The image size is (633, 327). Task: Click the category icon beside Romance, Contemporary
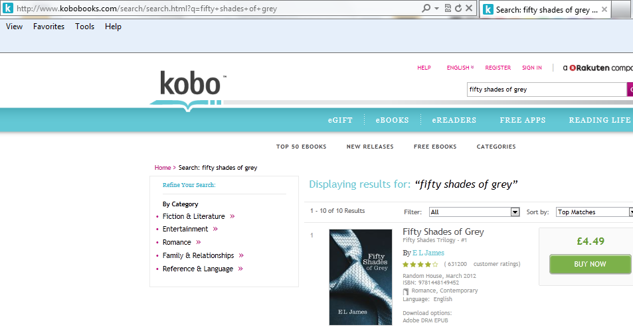click(406, 292)
